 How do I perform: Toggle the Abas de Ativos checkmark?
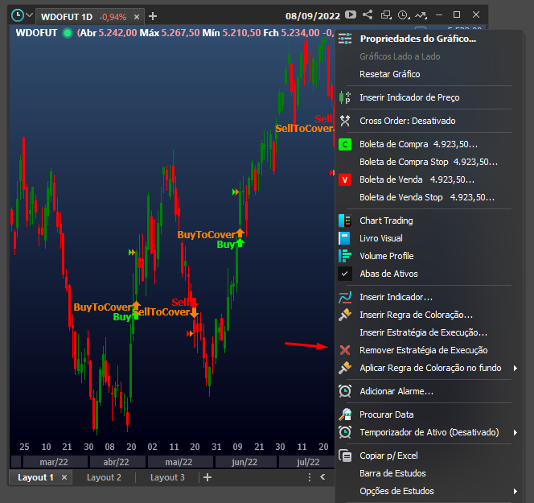point(345,274)
